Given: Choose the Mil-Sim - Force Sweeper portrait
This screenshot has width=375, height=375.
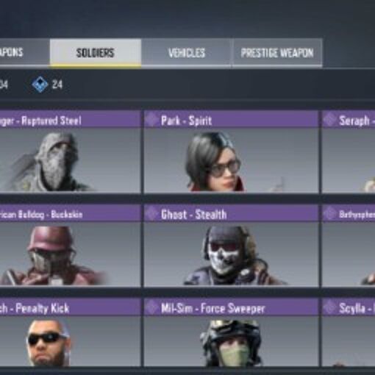Looking at the screenshot, I should click(x=231, y=341).
